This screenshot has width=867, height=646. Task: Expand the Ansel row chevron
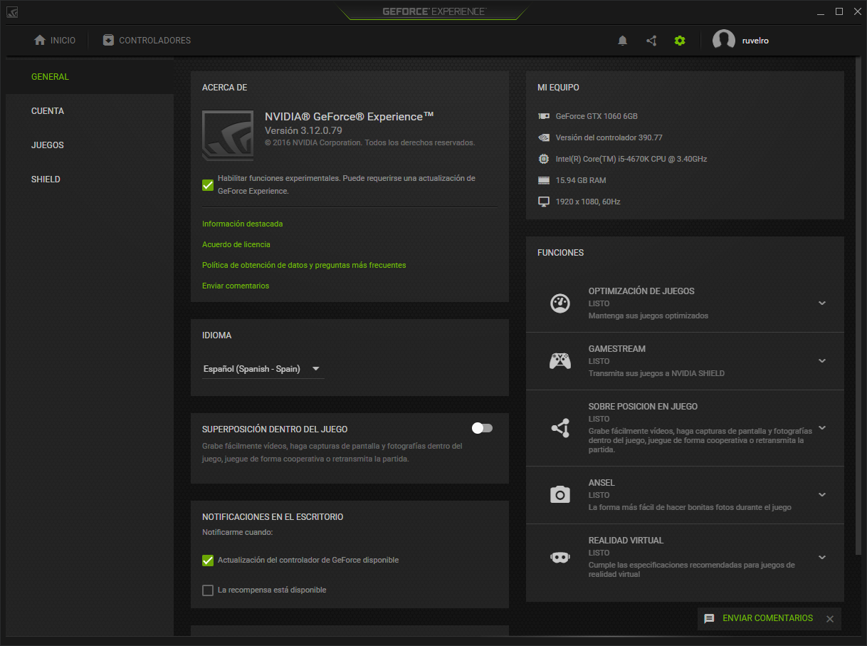tap(822, 494)
